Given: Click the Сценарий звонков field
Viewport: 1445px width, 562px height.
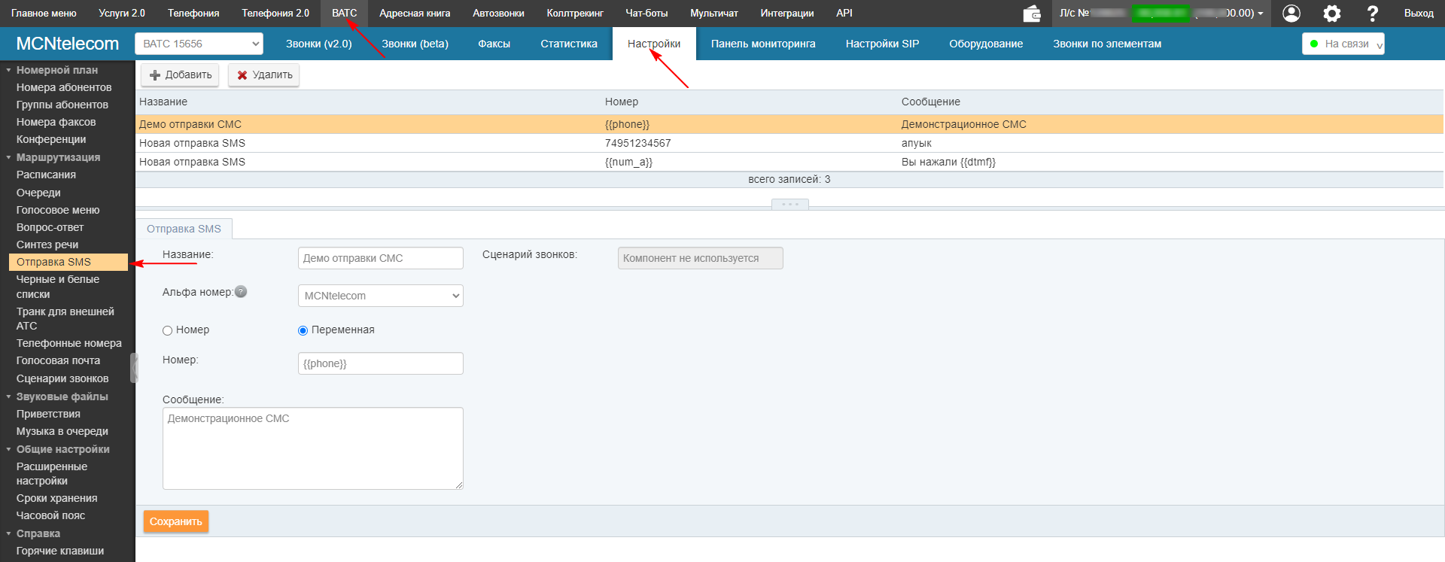Looking at the screenshot, I should click(x=701, y=258).
